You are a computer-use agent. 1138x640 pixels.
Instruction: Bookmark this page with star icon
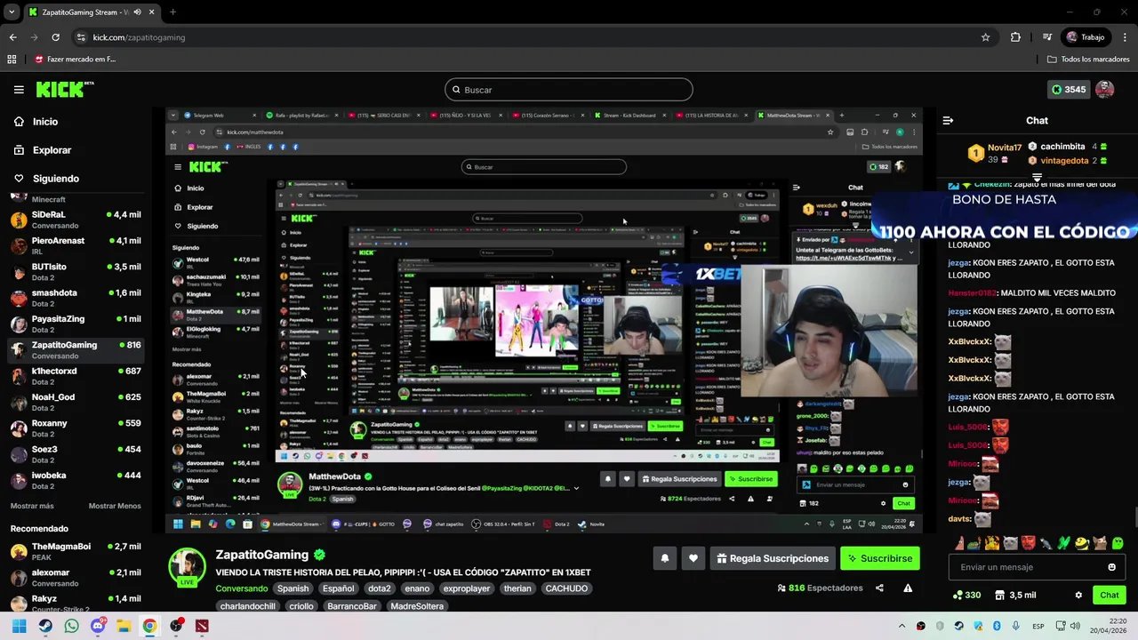985,37
